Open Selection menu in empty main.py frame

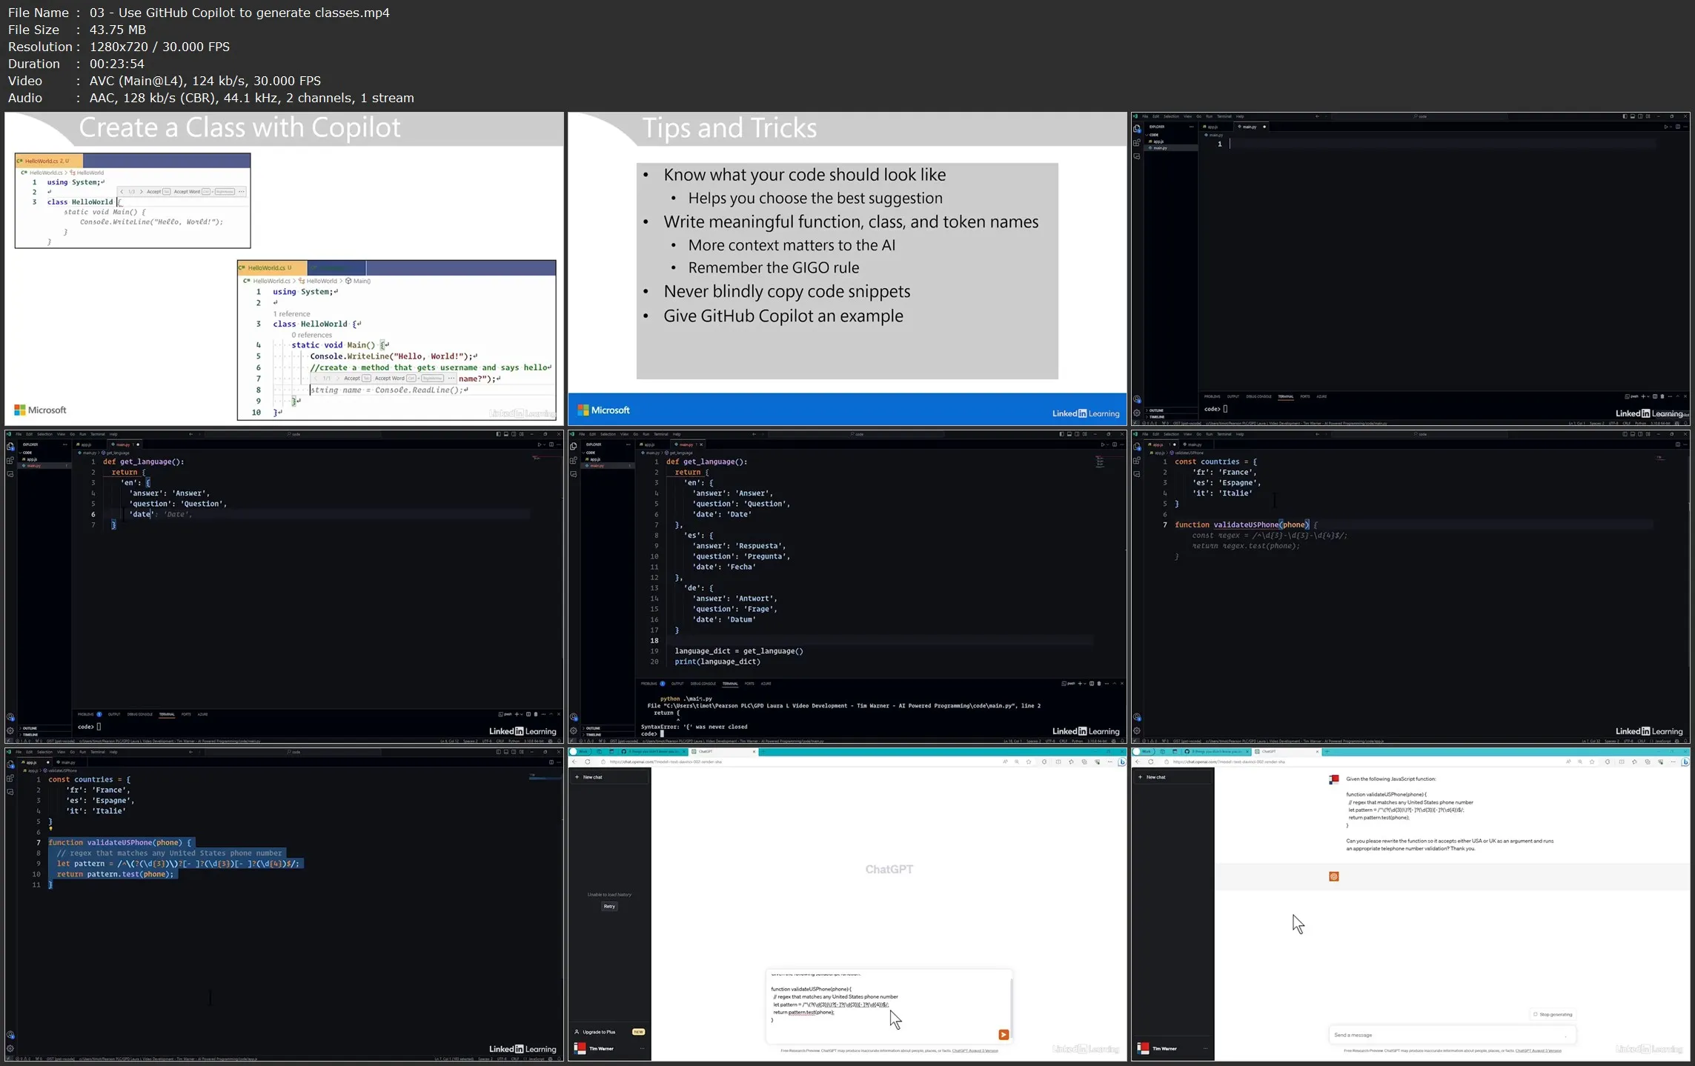[x=1171, y=116]
